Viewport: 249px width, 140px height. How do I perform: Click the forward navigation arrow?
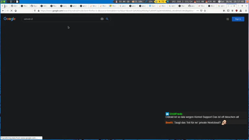tap(7, 11)
